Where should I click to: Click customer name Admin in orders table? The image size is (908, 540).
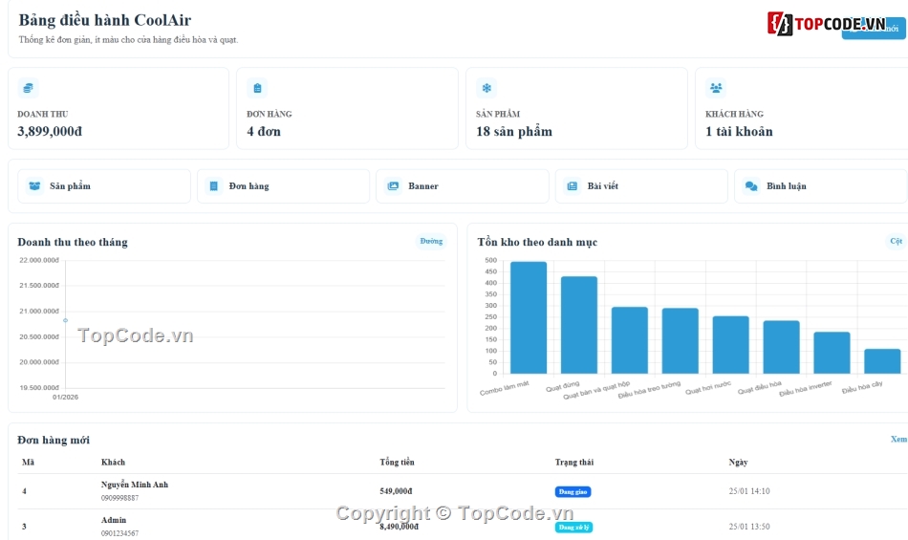click(x=114, y=520)
